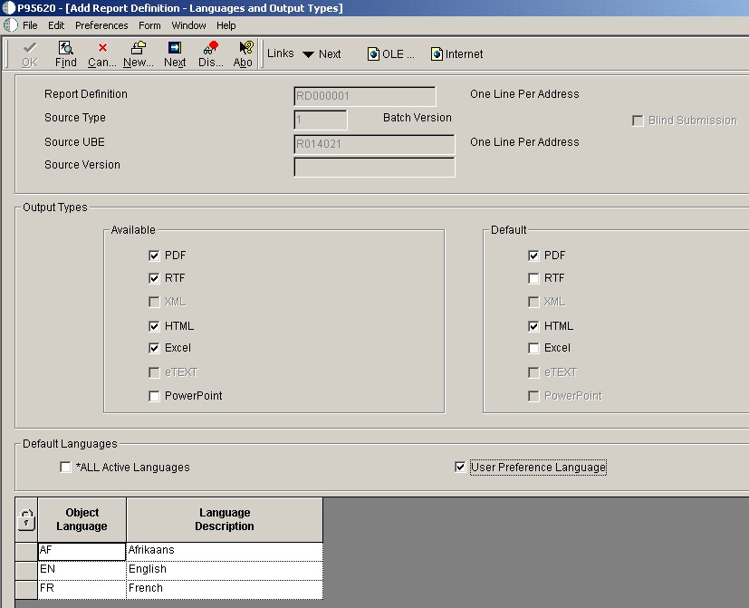
Task: Click the Links toolbar label
Action: 281,53
